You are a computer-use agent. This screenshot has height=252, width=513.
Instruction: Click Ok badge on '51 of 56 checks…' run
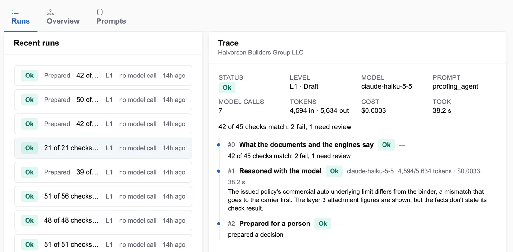[x=29, y=196]
